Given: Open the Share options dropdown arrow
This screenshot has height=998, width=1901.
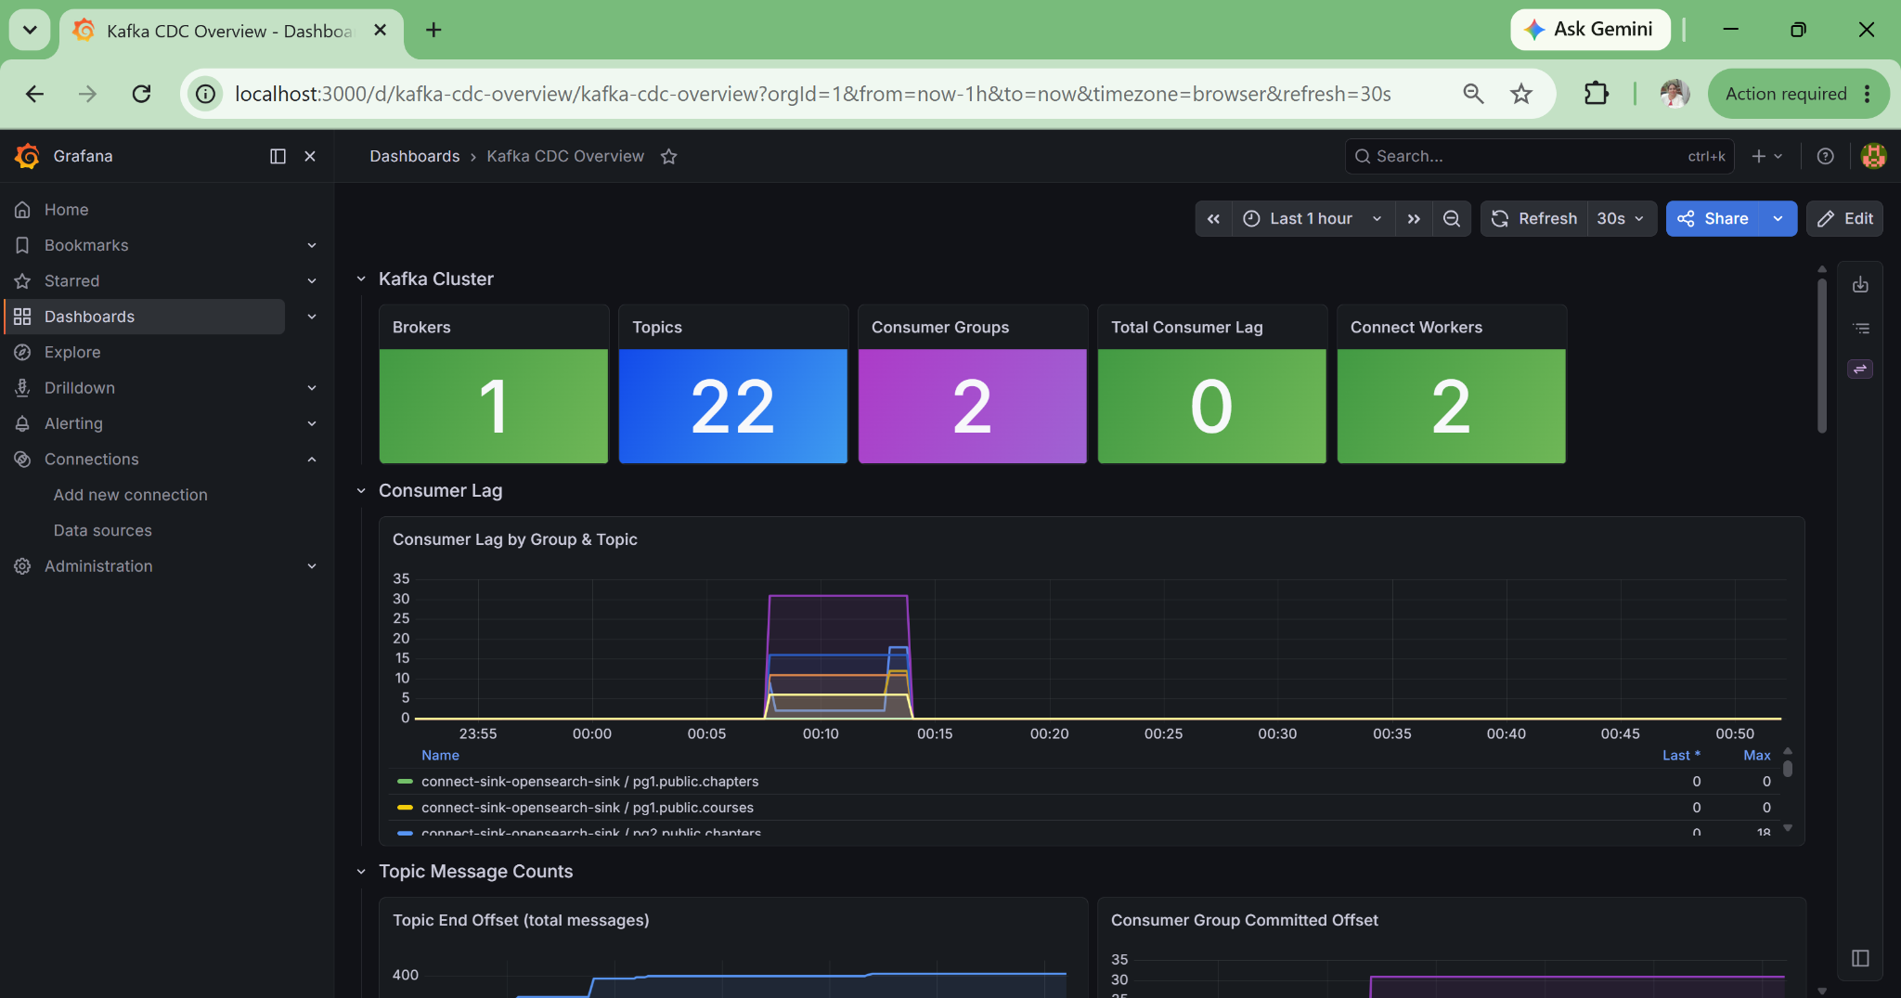Looking at the screenshot, I should coord(1778,219).
